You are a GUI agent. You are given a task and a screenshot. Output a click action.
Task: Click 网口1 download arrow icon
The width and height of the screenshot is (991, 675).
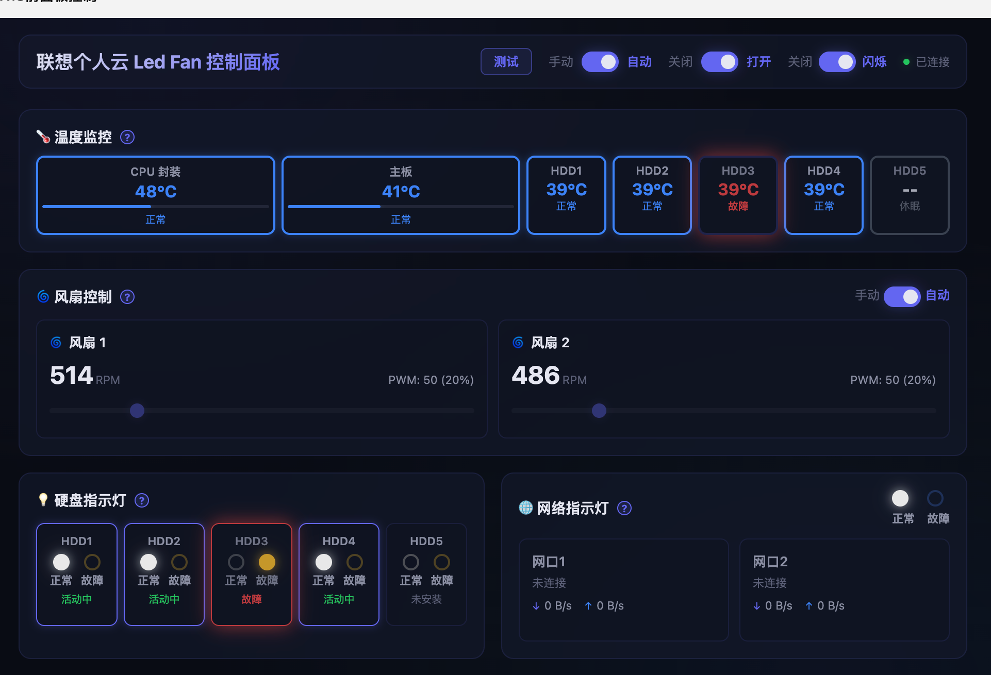click(x=536, y=606)
